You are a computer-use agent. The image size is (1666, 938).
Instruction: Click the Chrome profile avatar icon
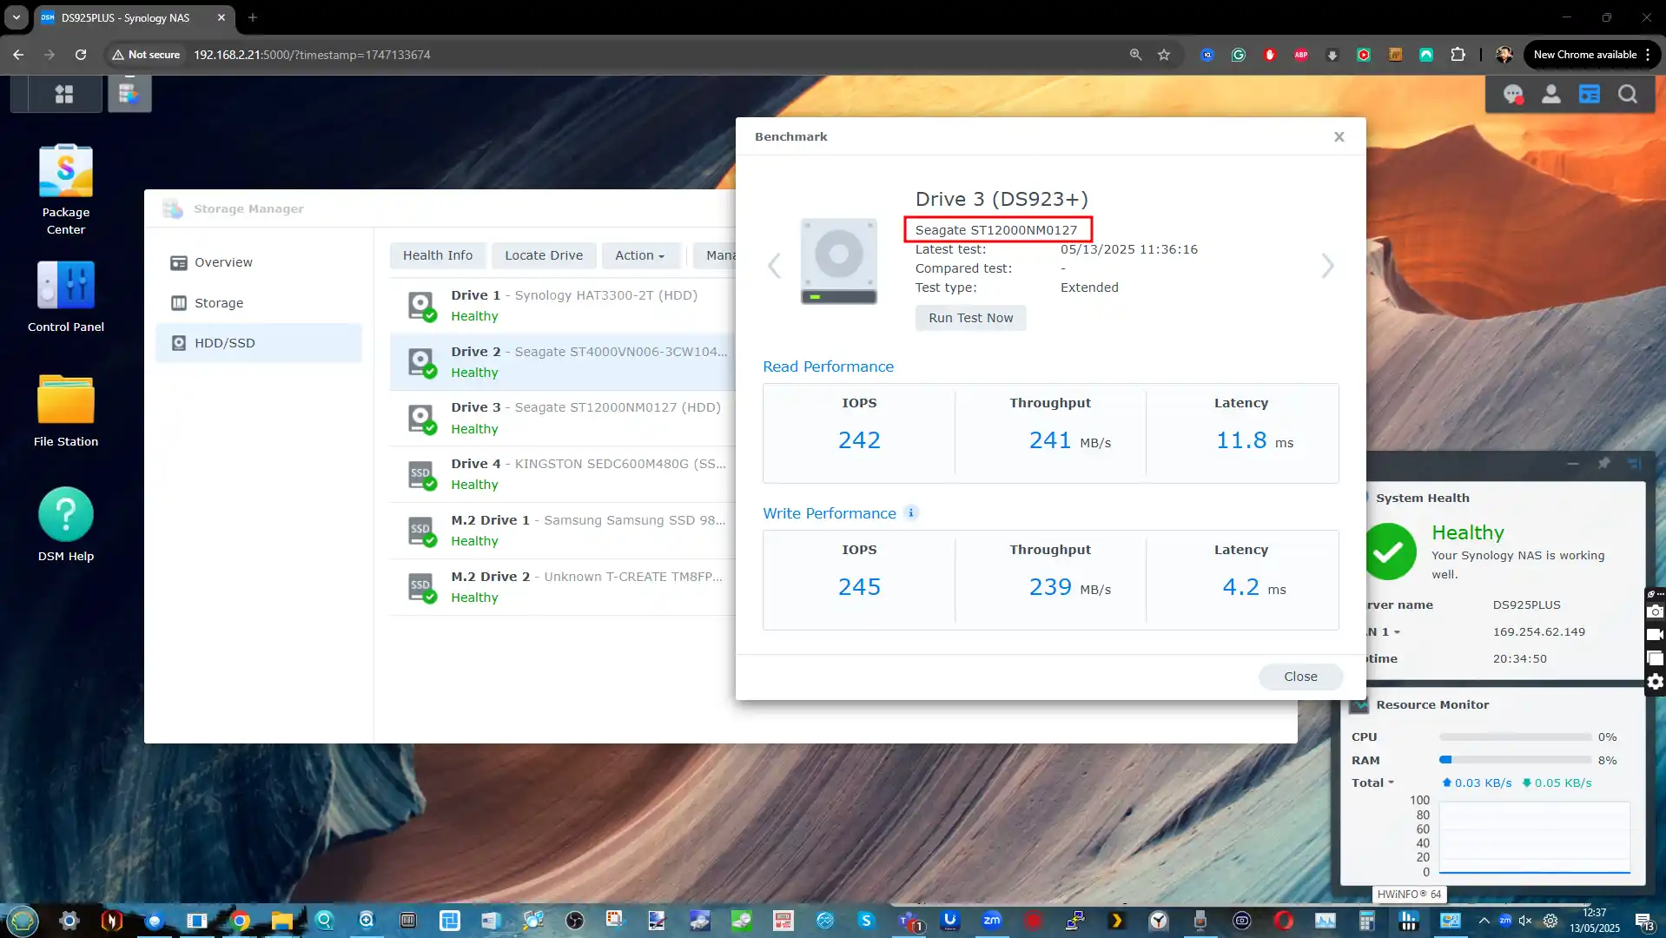1504,55
